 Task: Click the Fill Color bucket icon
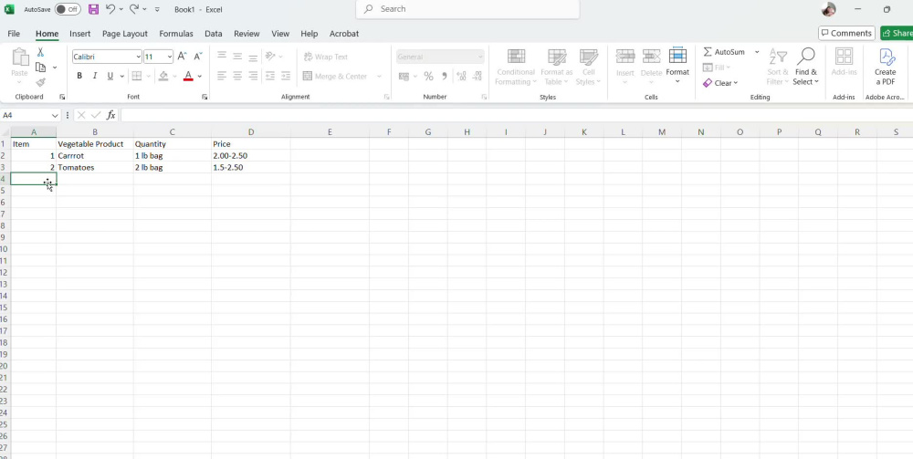163,76
